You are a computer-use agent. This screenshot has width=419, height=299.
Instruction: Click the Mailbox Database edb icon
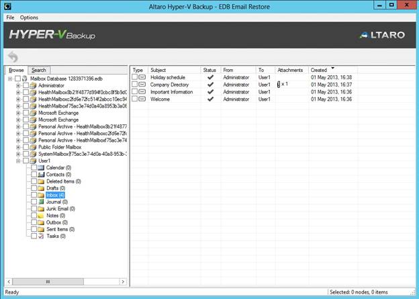click(x=25, y=79)
